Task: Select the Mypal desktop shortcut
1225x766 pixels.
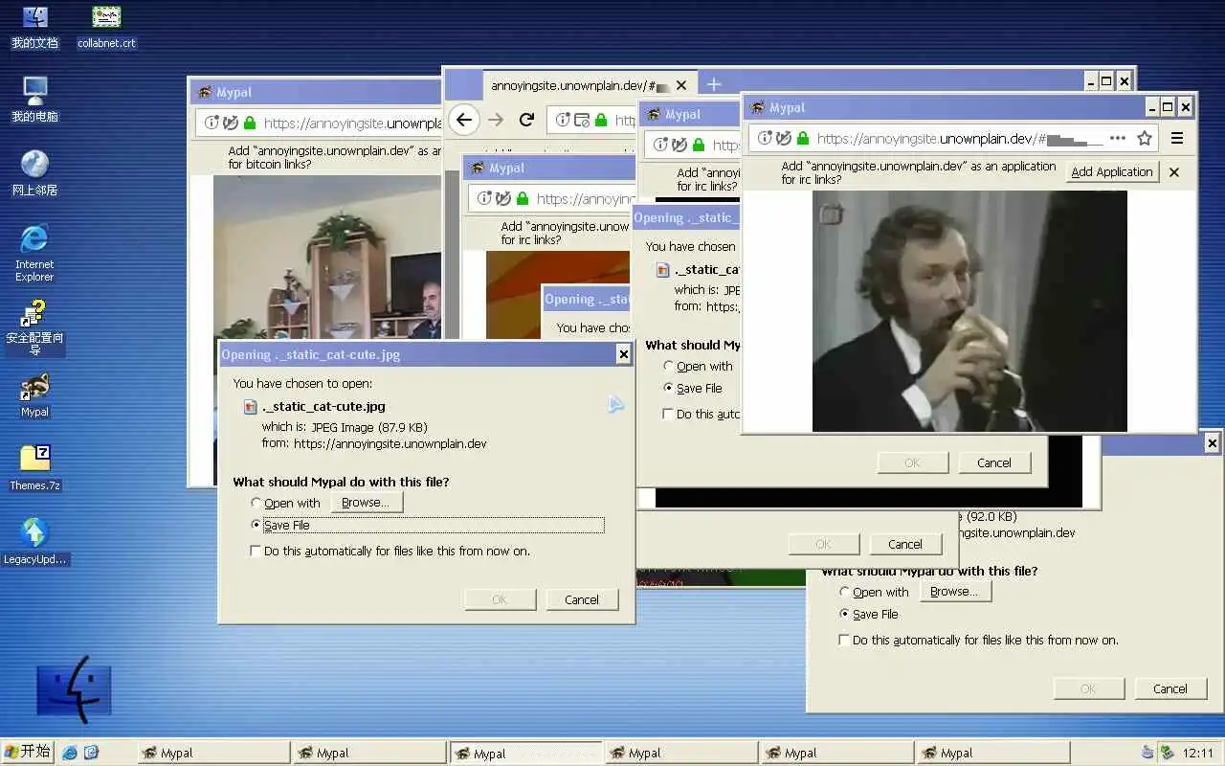Action: [34, 395]
